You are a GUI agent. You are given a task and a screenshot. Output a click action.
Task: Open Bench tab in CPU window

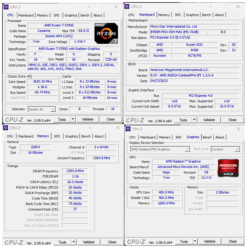pyautogui.click(x=85, y=16)
